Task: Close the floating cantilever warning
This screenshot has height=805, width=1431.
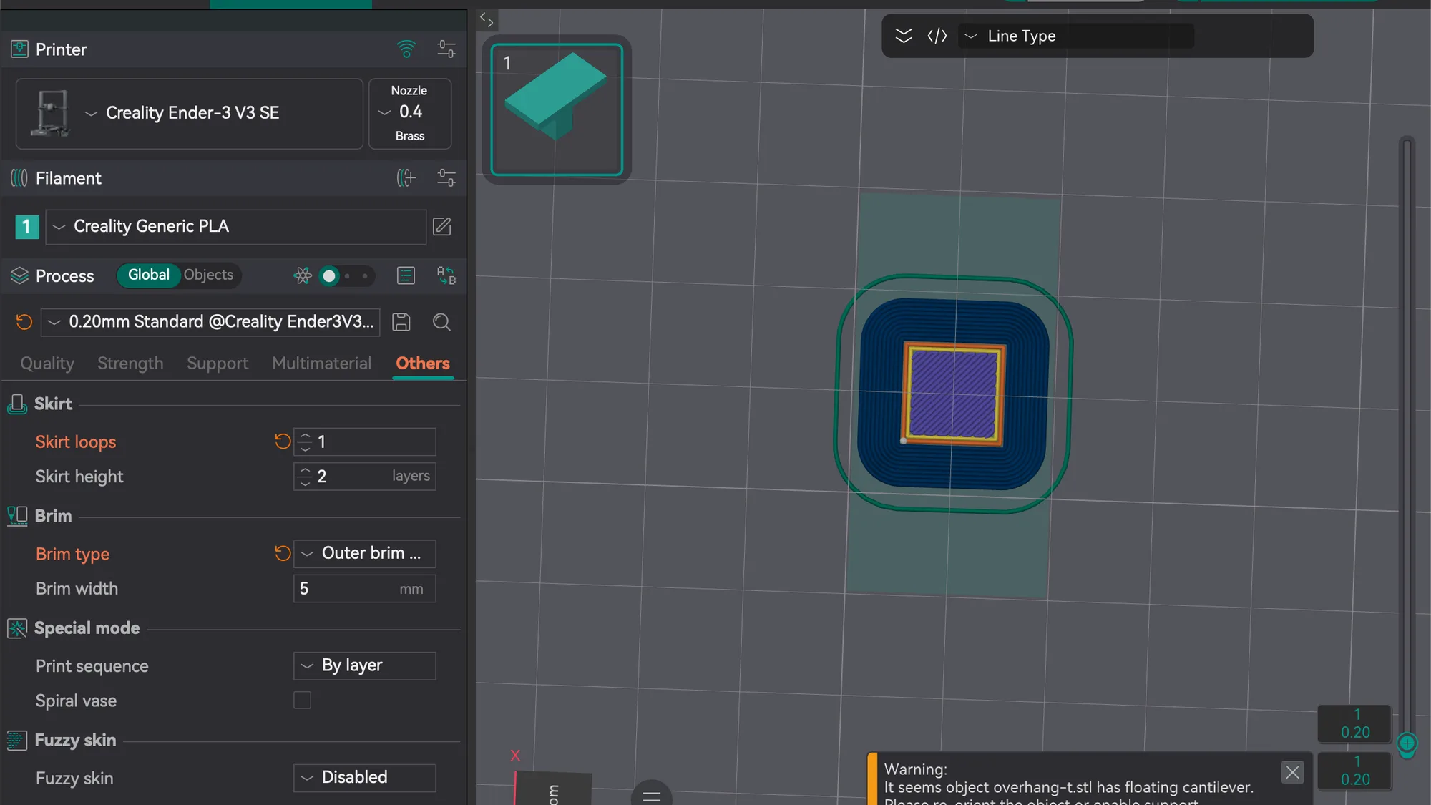Action: 1292,772
